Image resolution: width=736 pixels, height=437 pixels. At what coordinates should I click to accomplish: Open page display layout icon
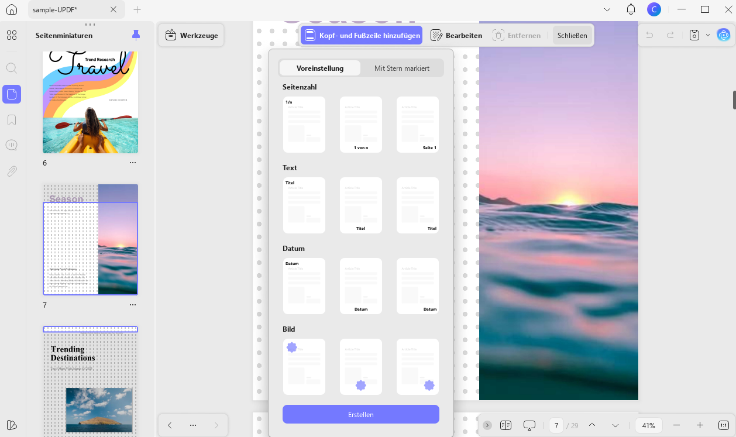tap(506, 425)
